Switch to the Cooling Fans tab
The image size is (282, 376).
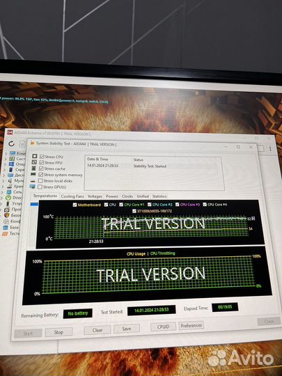point(72,196)
